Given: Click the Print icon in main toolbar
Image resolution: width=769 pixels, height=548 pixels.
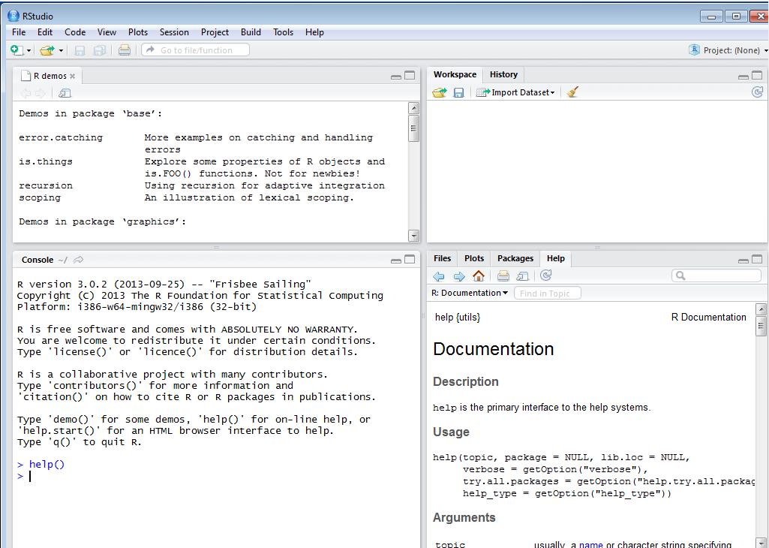Looking at the screenshot, I should (x=124, y=50).
